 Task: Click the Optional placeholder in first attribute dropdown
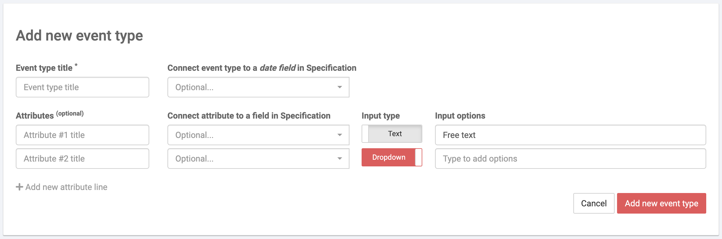pos(194,135)
